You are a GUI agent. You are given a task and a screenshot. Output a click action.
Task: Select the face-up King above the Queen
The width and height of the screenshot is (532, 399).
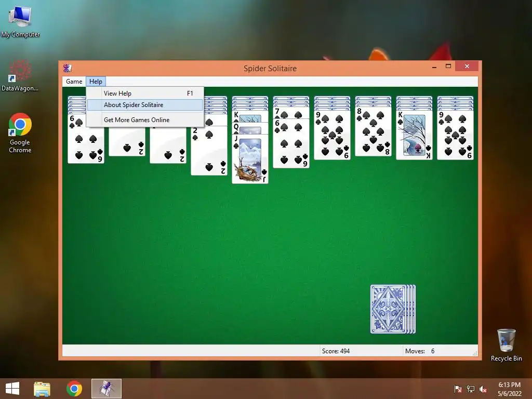coord(250,116)
